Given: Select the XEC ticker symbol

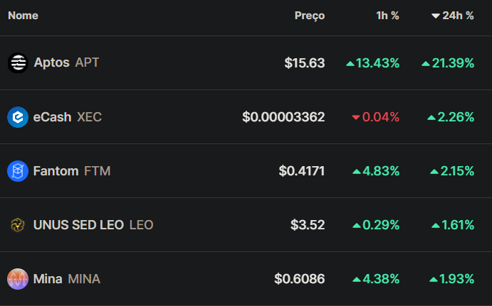Looking at the screenshot, I should (90, 117).
